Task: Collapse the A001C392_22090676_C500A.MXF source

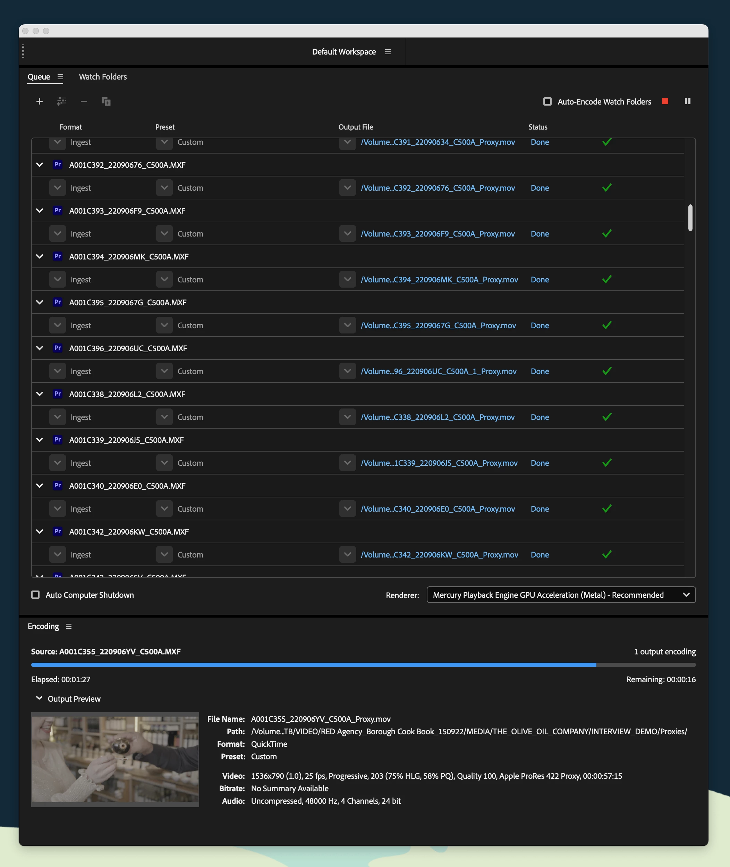Action: point(40,165)
